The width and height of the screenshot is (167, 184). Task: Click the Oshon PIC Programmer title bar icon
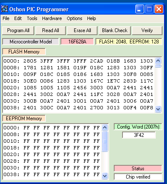click(5, 9)
